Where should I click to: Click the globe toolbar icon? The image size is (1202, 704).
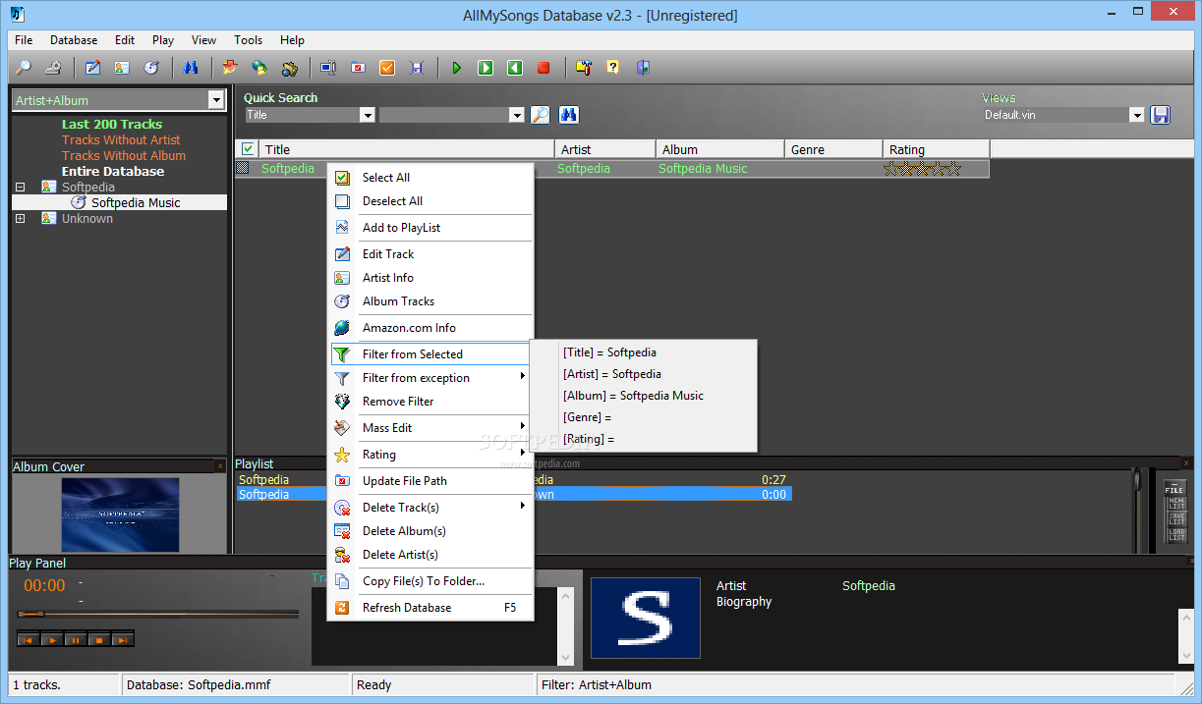[x=259, y=68]
